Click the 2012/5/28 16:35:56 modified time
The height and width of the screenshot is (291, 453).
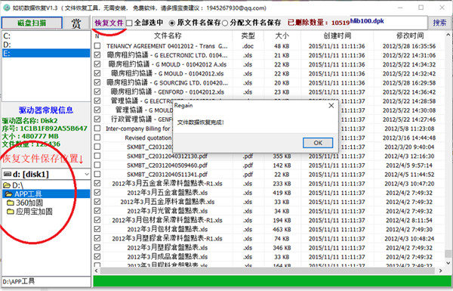[x=409, y=46]
